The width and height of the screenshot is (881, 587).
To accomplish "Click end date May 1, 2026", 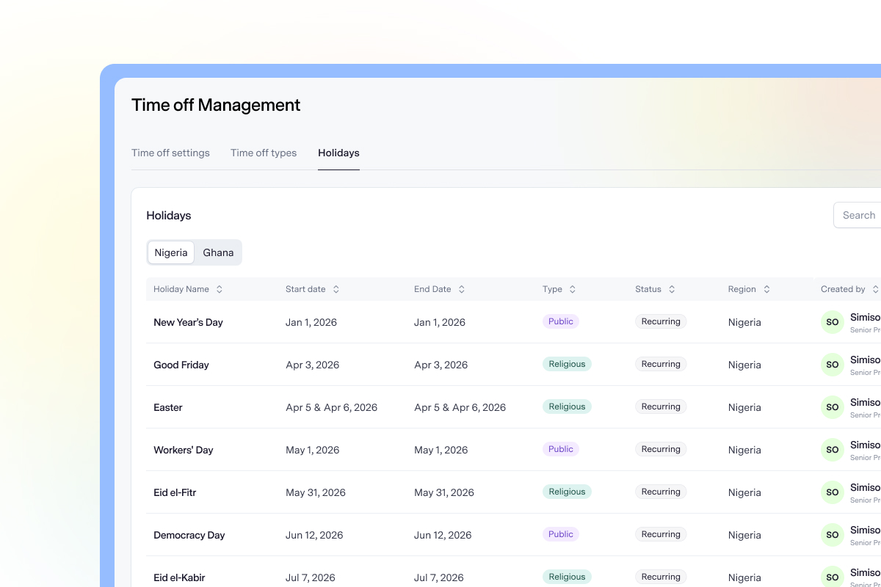I will [x=441, y=450].
